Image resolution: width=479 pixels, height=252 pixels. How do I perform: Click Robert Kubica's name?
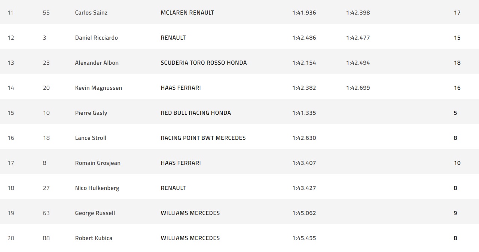tap(94, 238)
